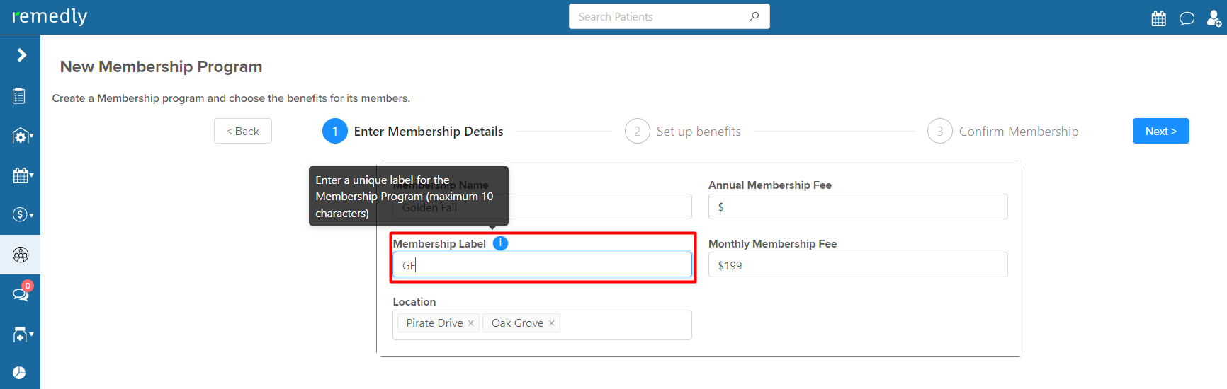Image resolution: width=1227 pixels, height=389 pixels.
Task: Remove the Oak Grove location tag
Action: point(551,323)
